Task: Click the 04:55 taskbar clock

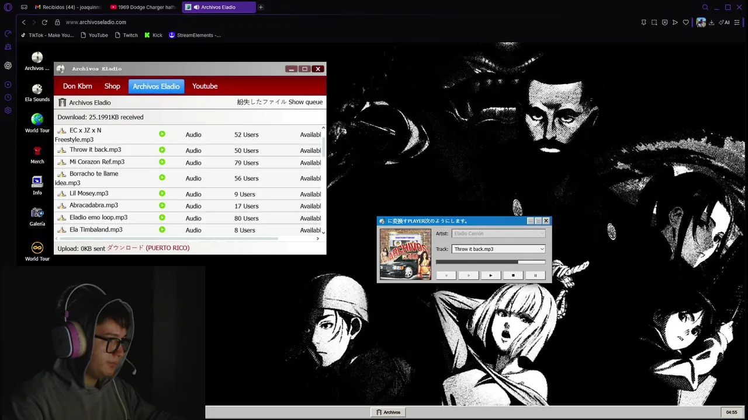Action: (x=732, y=412)
